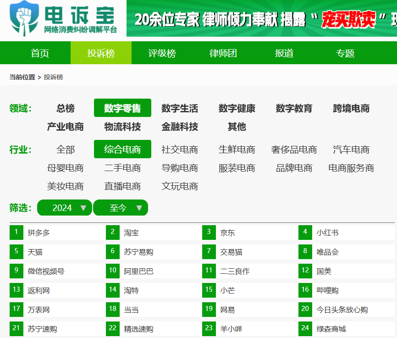The height and width of the screenshot is (338, 397).
Task: Select the 其他 field filter
Action: 237,127
